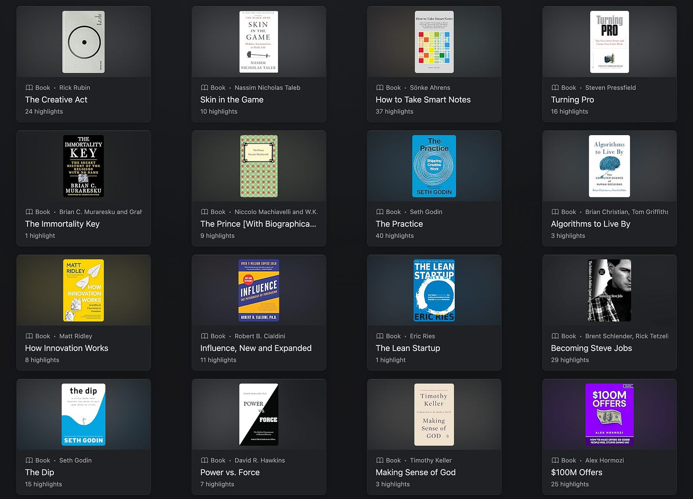The width and height of the screenshot is (693, 499).
Task: Click the book icon beside David R. Hawkins
Action: (x=204, y=460)
